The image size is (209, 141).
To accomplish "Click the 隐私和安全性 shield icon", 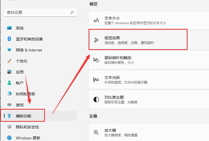I will click(9, 127).
